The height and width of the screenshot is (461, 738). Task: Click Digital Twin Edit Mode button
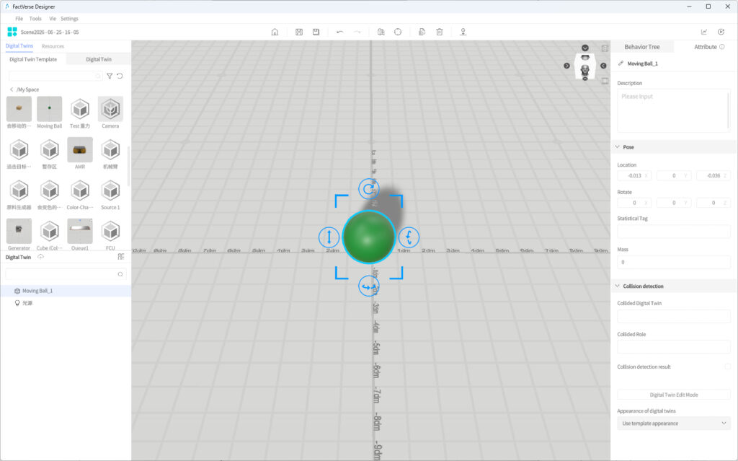(674, 395)
